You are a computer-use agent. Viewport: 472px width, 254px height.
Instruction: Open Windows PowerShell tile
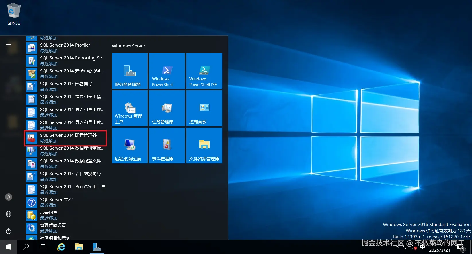point(167,71)
